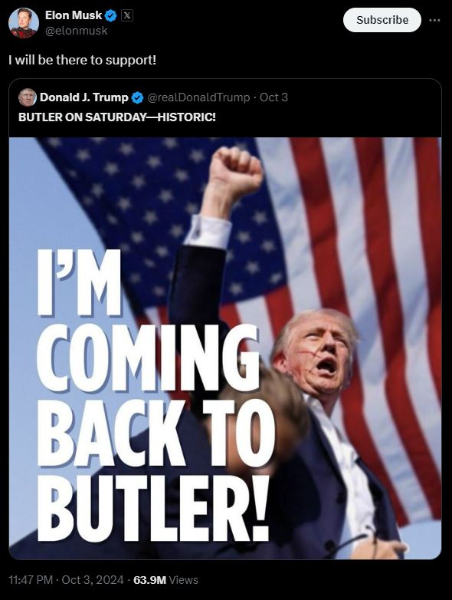Open Donald J. Trump's name in quoted post
Viewport: 452px width, 600px height.
84,97
